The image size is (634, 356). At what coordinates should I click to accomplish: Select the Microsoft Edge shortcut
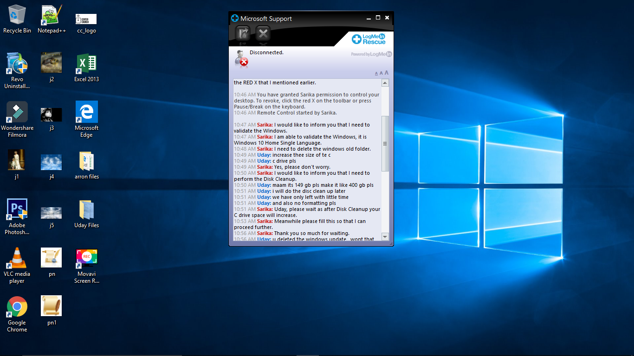pos(86,120)
